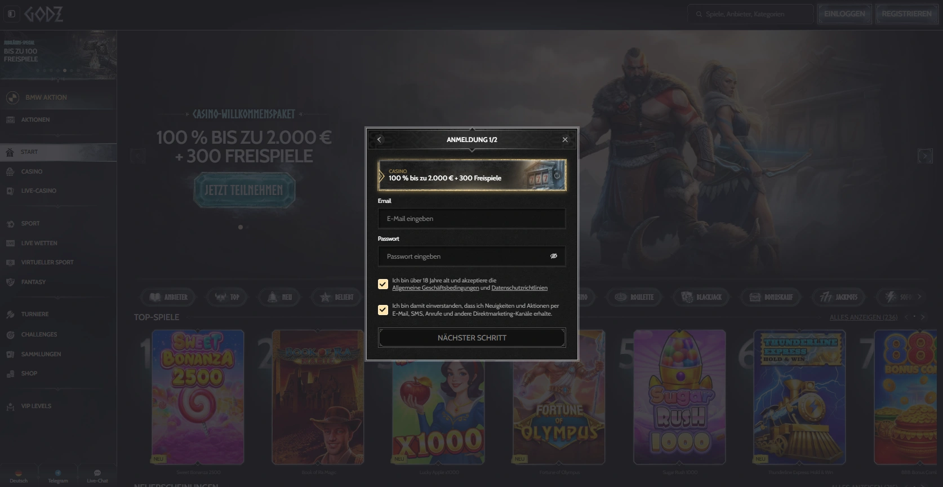
Task: Choose the Beliebt category chip
Action: pyautogui.click(x=337, y=297)
